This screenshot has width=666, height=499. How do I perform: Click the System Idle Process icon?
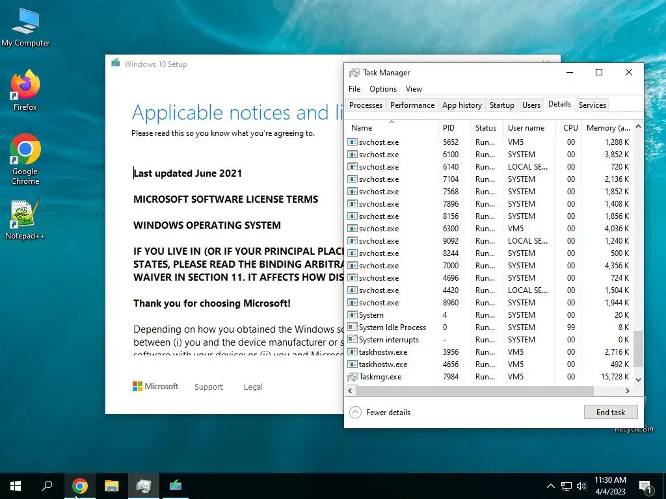[352, 327]
